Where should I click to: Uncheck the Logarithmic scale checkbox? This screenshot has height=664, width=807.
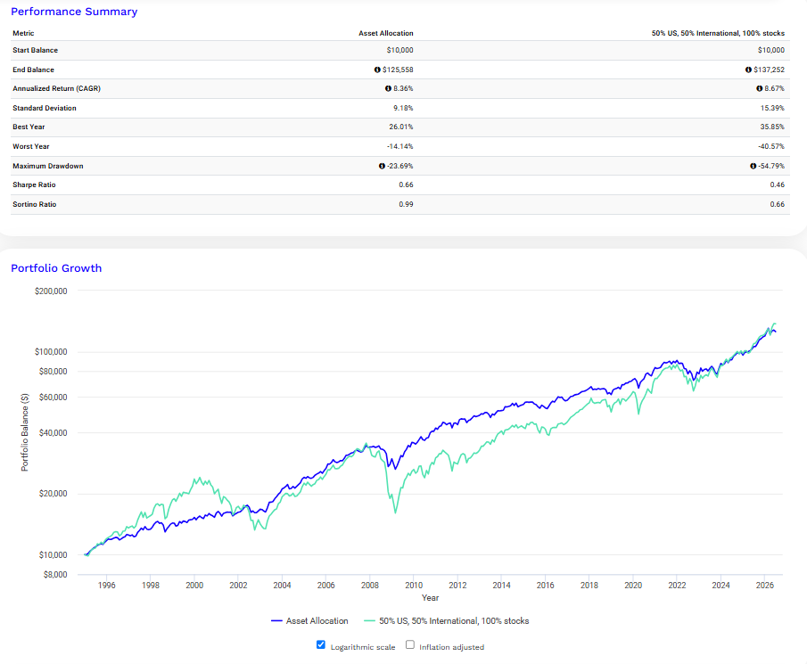[x=321, y=644]
